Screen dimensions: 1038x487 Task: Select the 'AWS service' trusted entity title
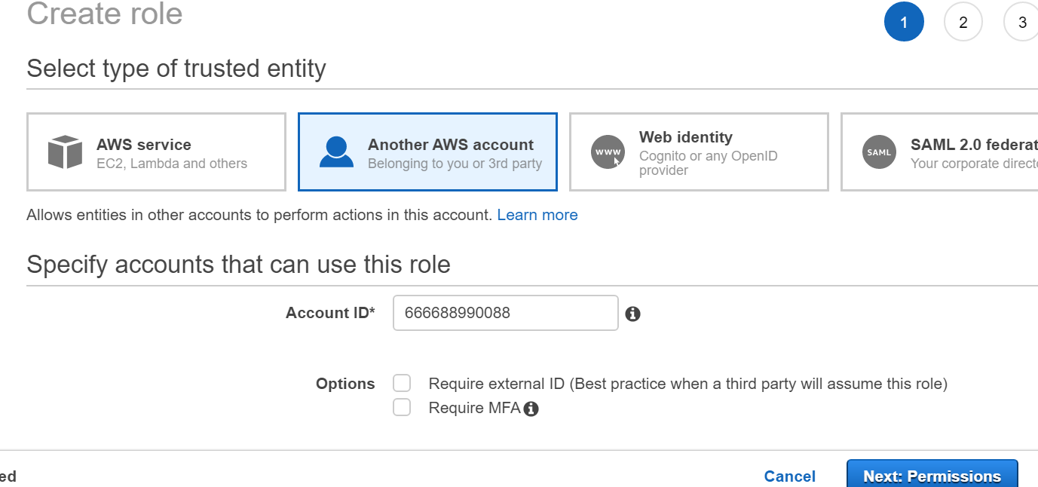point(143,145)
